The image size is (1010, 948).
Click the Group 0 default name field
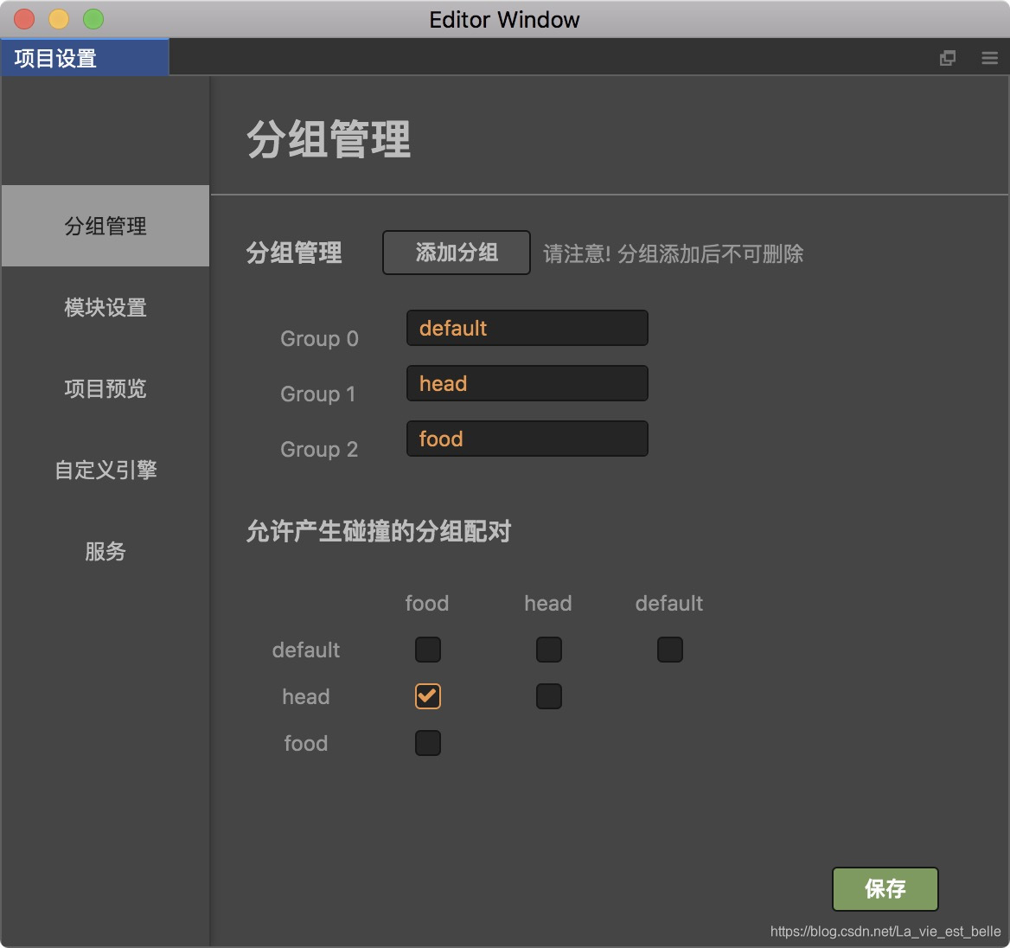(x=527, y=328)
